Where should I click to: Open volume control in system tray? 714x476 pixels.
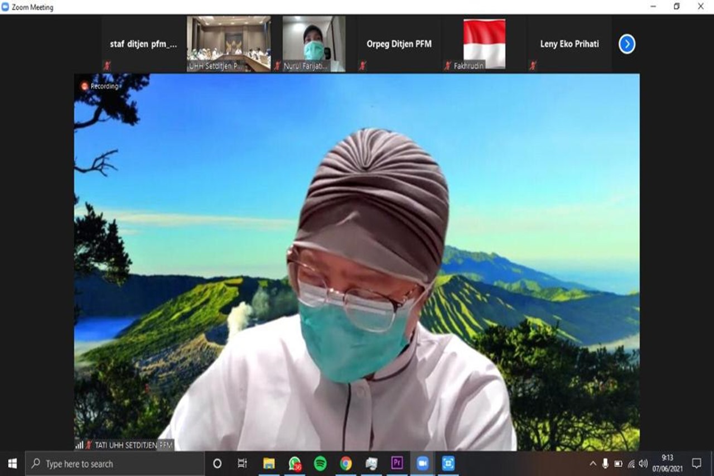coord(643,463)
